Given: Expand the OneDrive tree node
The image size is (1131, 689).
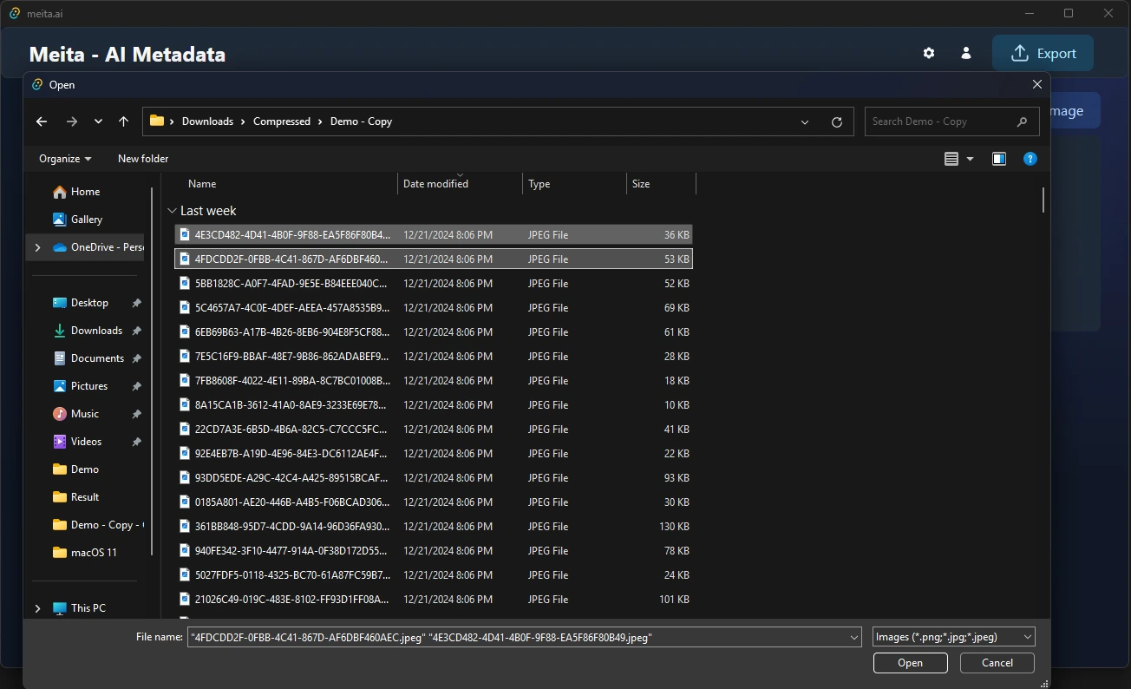Looking at the screenshot, I should pos(37,247).
